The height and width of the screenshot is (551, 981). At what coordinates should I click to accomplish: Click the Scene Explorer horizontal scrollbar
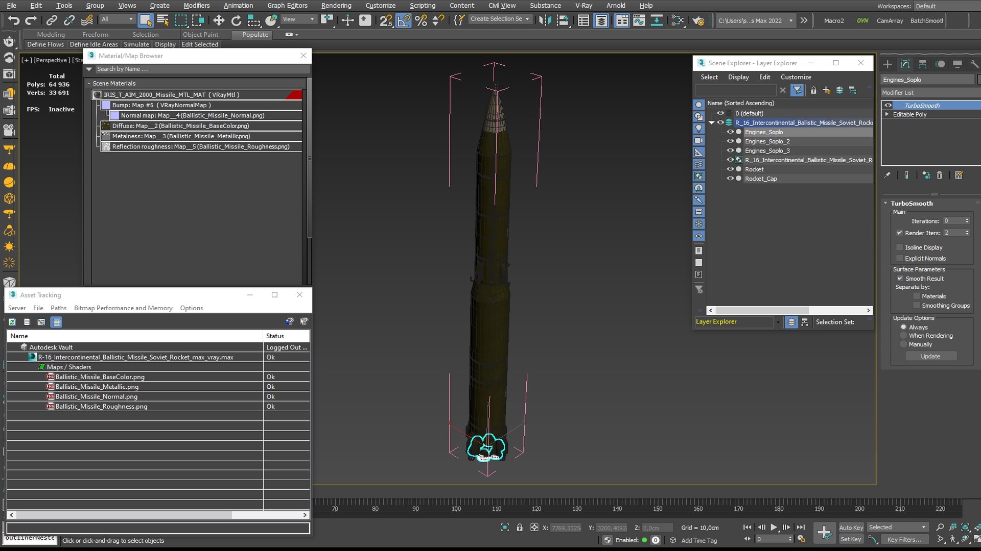pos(789,310)
